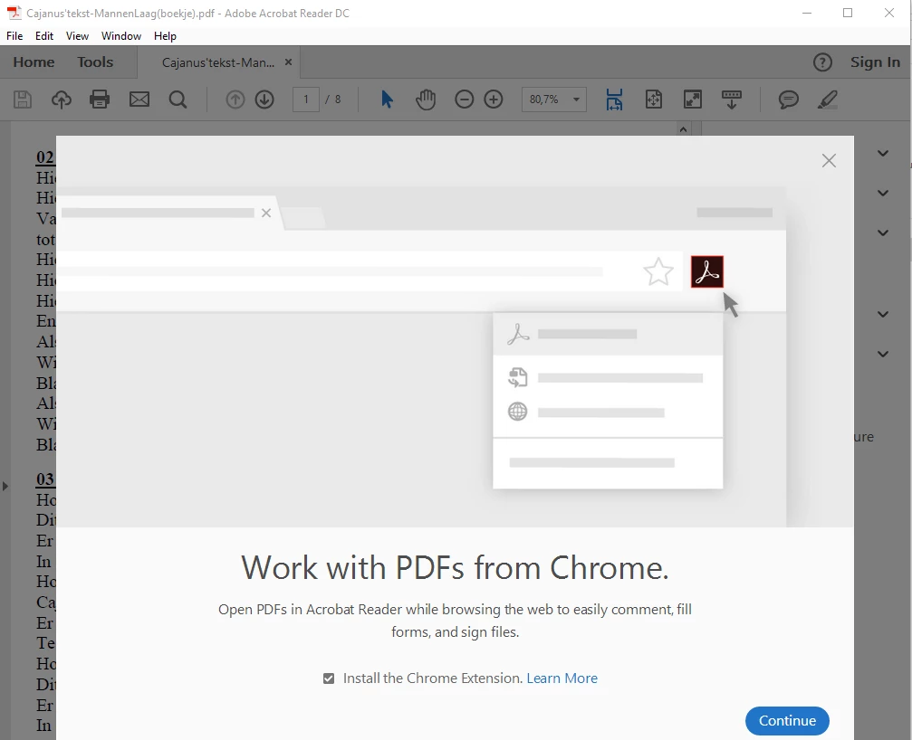Click the page number input field

pos(306,100)
